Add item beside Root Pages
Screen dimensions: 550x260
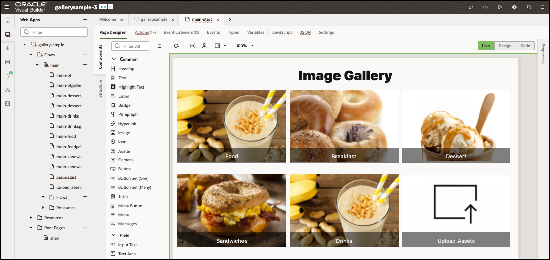tap(85, 227)
